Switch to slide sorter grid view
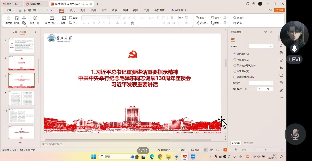 coord(212,150)
